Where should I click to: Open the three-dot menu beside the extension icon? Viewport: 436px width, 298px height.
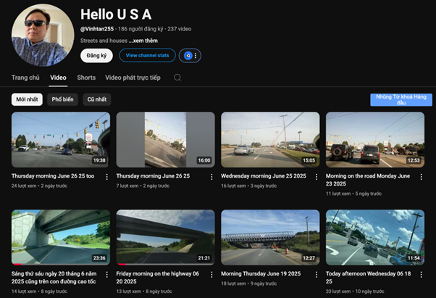click(x=196, y=56)
